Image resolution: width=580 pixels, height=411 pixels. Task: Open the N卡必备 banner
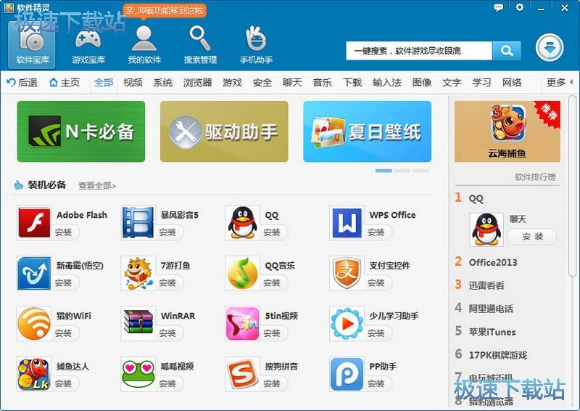click(x=81, y=131)
